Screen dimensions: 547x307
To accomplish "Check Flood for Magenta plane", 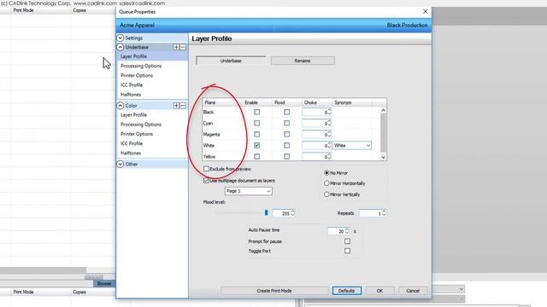I will point(287,135).
